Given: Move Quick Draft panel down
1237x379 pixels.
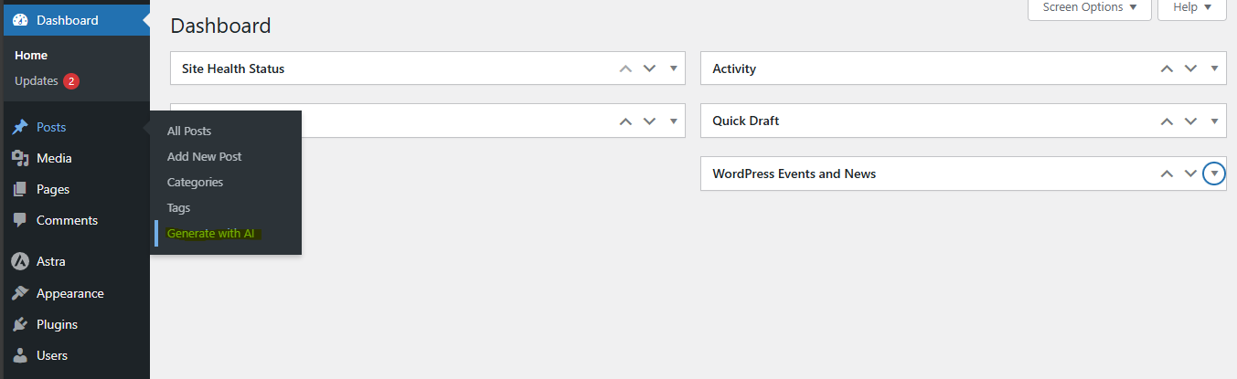Looking at the screenshot, I should point(1190,121).
